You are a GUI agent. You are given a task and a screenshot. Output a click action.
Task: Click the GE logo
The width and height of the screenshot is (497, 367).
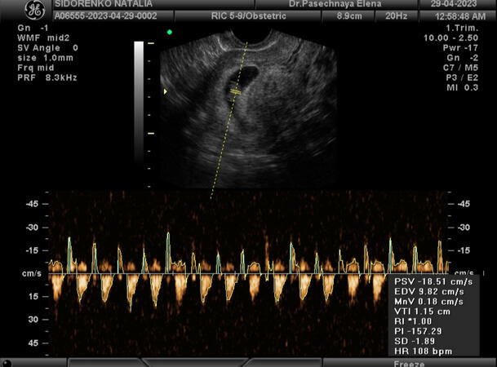point(35,11)
